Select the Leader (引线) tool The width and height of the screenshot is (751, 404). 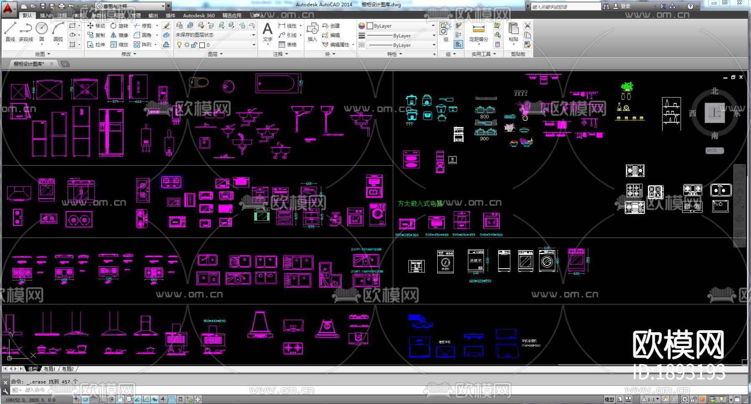(288, 35)
